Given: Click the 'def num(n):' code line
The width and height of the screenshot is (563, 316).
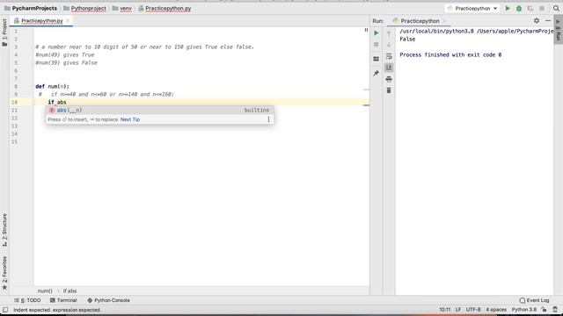Looking at the screenshot, I should [x=52, y=86].
